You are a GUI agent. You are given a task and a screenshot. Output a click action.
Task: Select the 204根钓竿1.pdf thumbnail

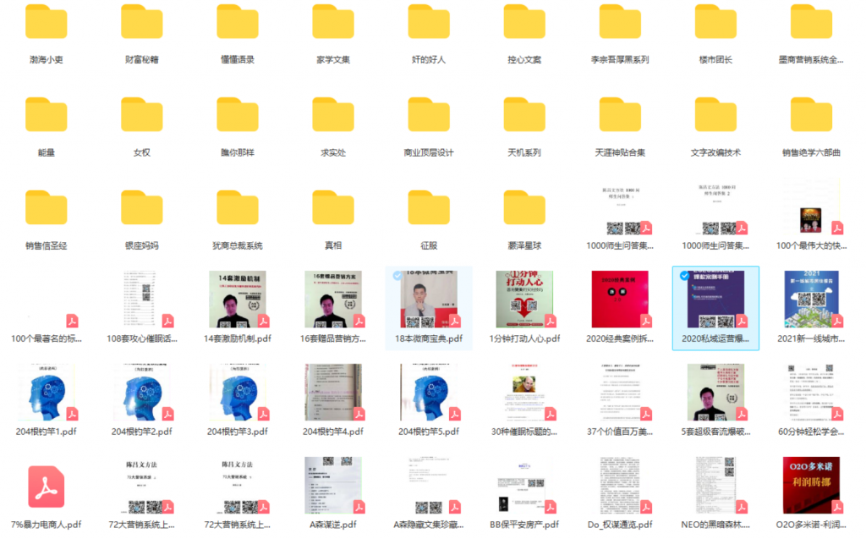[47, 393]
